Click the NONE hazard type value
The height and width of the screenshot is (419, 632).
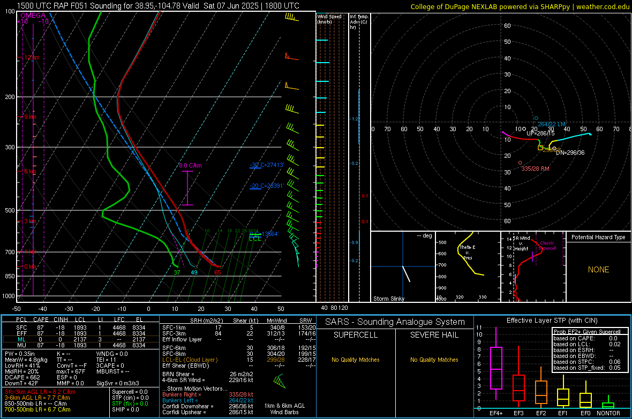[x=598, y=270]
